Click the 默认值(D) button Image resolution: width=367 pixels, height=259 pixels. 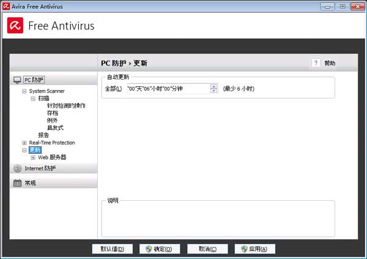[113, 249]
